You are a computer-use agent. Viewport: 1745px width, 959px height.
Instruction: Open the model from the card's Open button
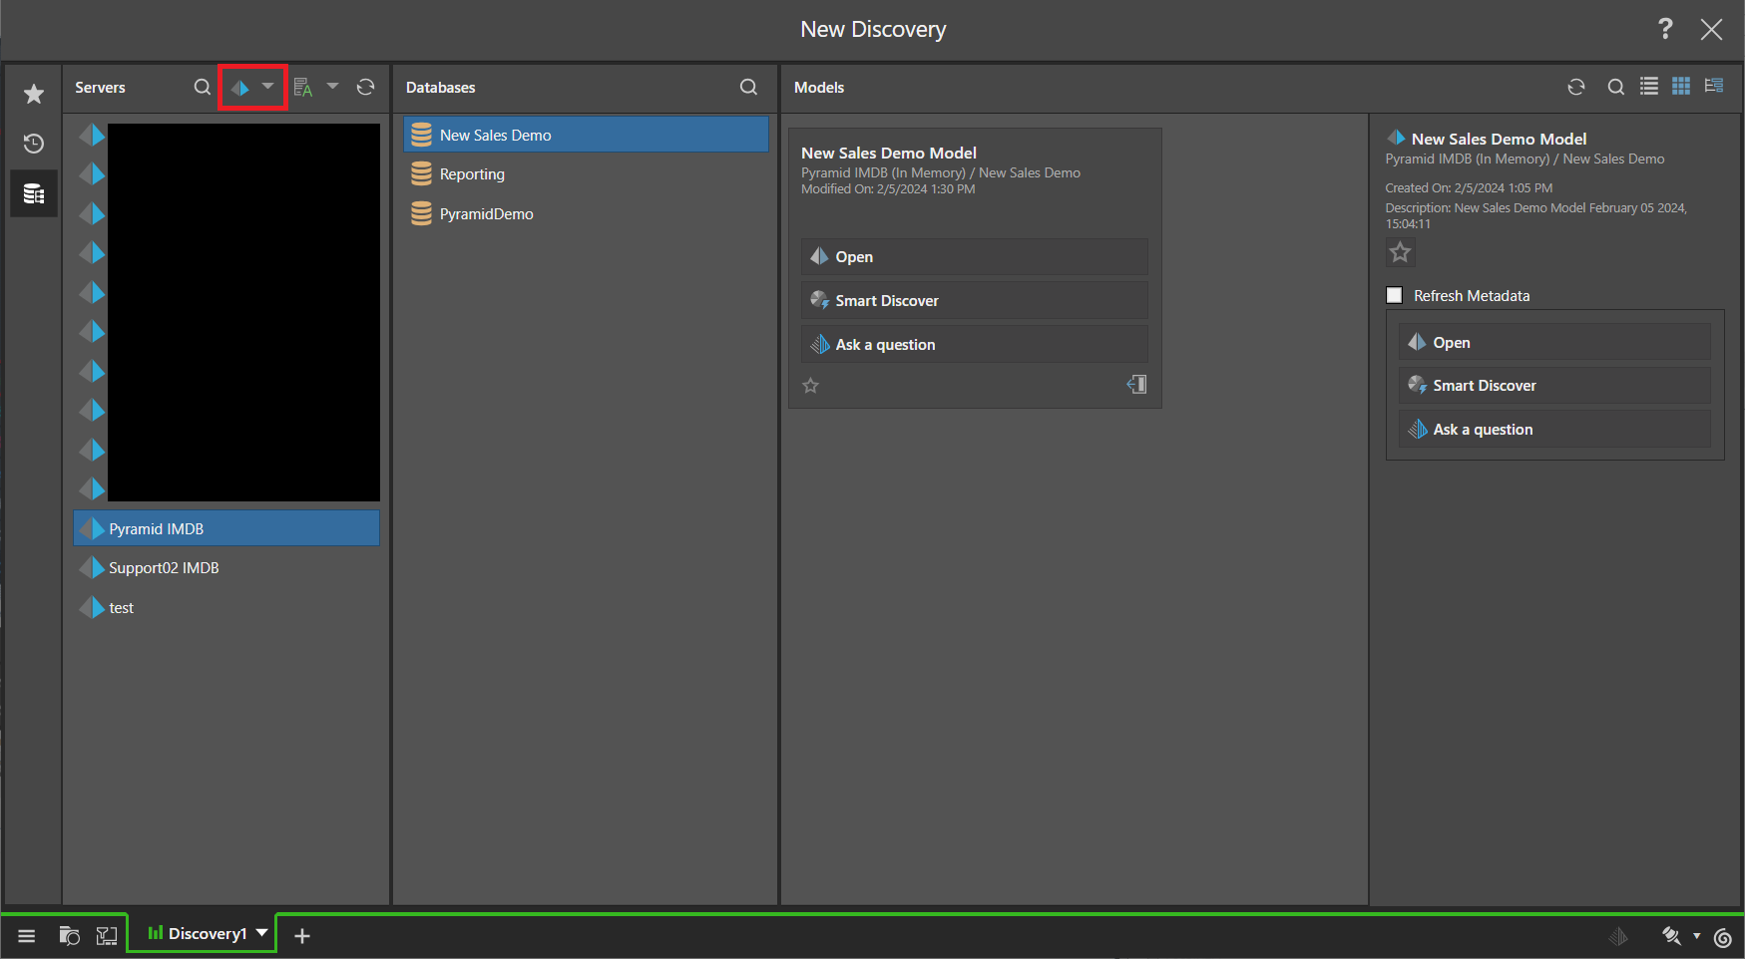point(974,257)
